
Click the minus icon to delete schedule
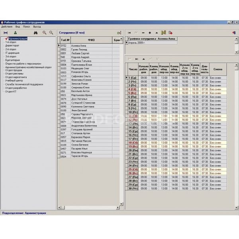[143, 32]
